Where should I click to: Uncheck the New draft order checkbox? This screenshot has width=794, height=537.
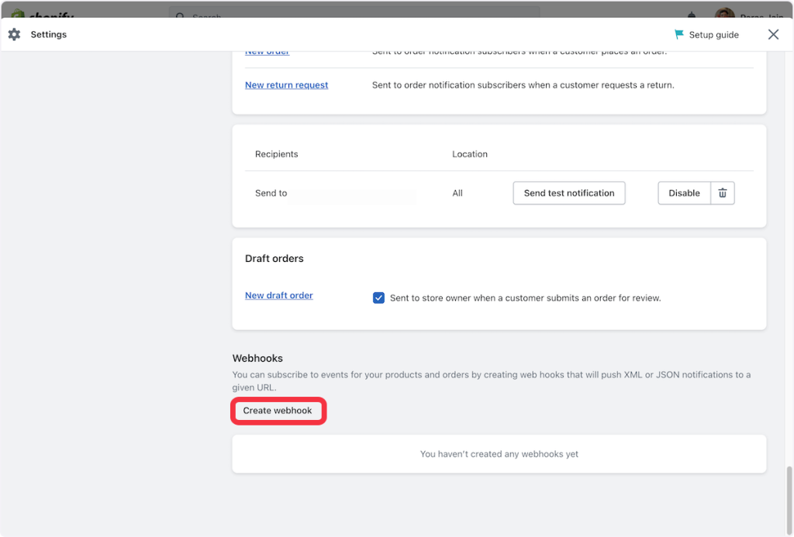(x=378, y=298)
